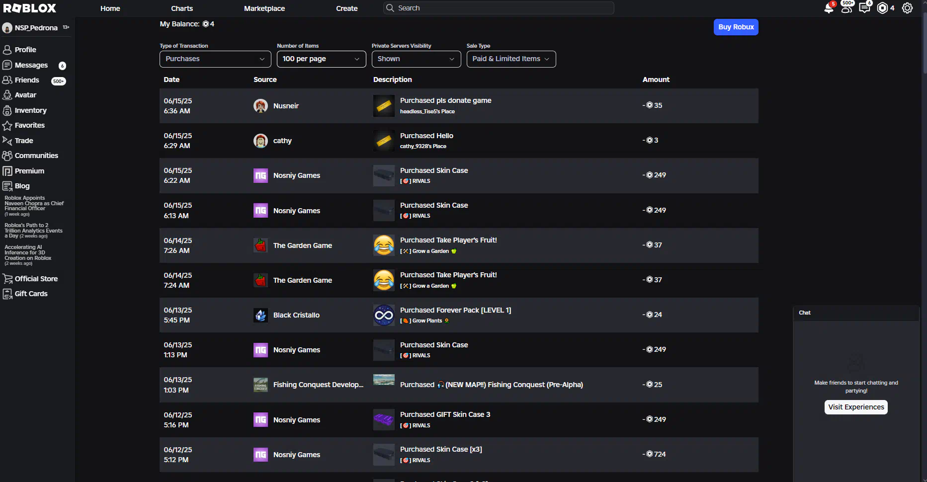This screenshot has height=482, width=927.
Task: Open settings gear icon
Action: (907, 8)
